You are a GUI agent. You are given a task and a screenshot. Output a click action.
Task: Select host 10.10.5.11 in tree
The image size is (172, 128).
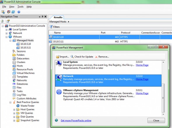pos(26,48)
